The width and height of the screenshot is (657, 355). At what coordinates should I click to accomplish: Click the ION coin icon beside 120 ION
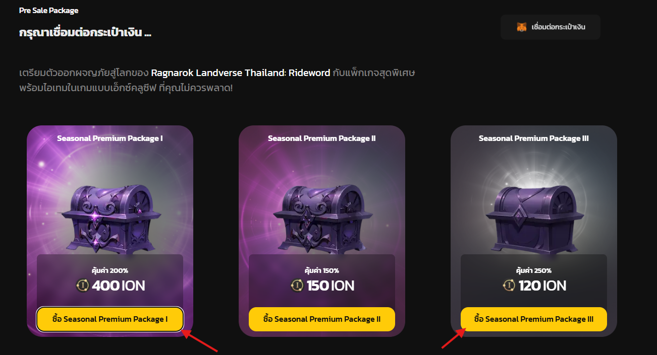click(x=509, y=286)
